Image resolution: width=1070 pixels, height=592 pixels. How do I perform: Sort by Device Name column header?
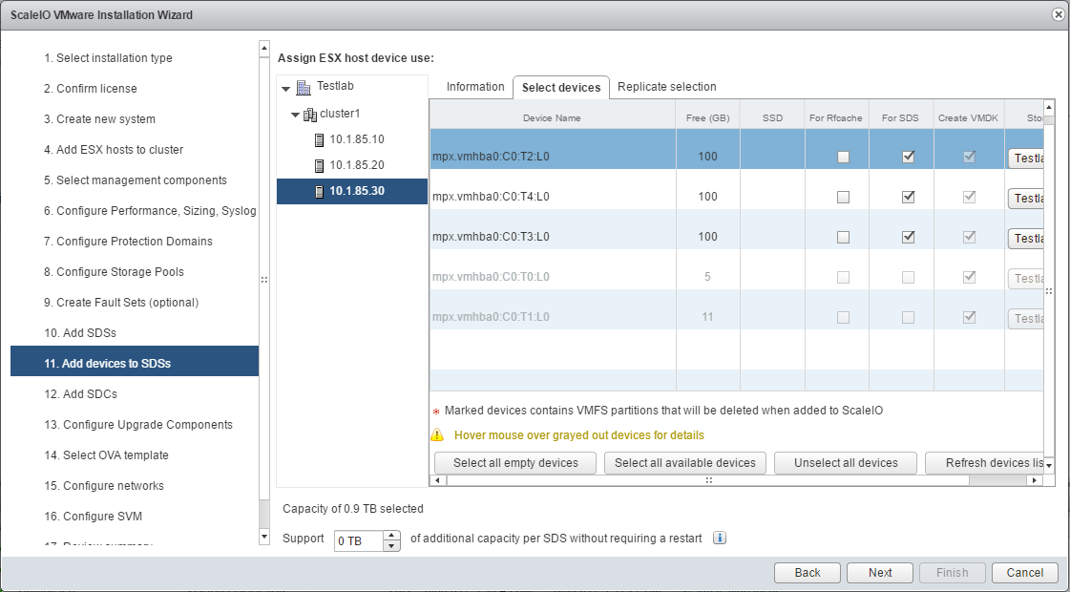pyautogui.click(x=552, y=118)
